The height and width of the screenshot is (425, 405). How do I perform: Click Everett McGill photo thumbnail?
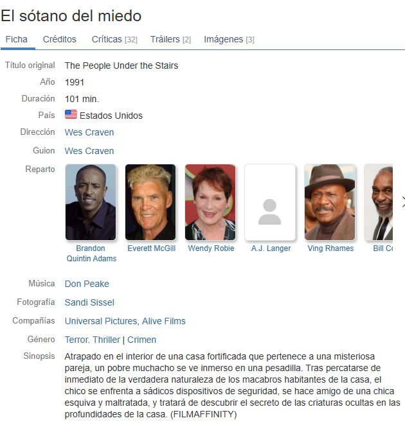[150, 202]
